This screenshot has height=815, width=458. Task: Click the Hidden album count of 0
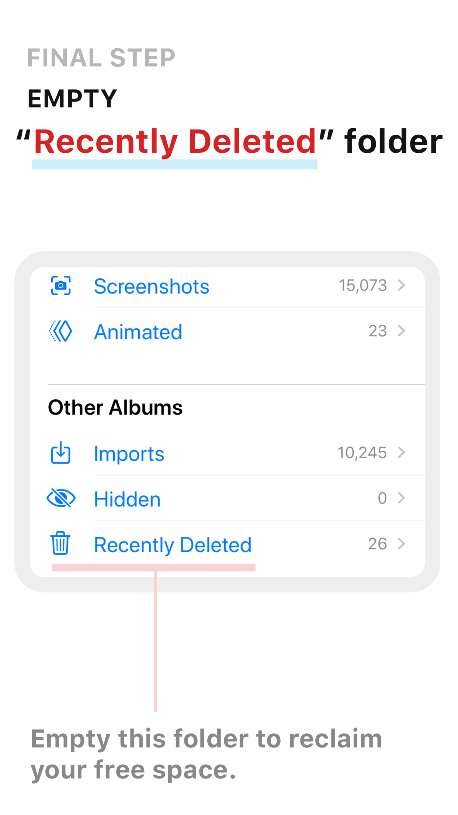pos(382,498)
